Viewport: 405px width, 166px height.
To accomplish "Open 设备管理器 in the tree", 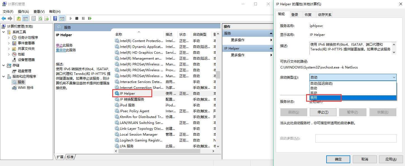I will (x=26, y=60).
